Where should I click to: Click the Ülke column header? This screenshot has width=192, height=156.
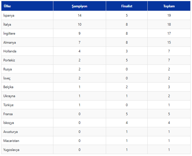[7, 6]
